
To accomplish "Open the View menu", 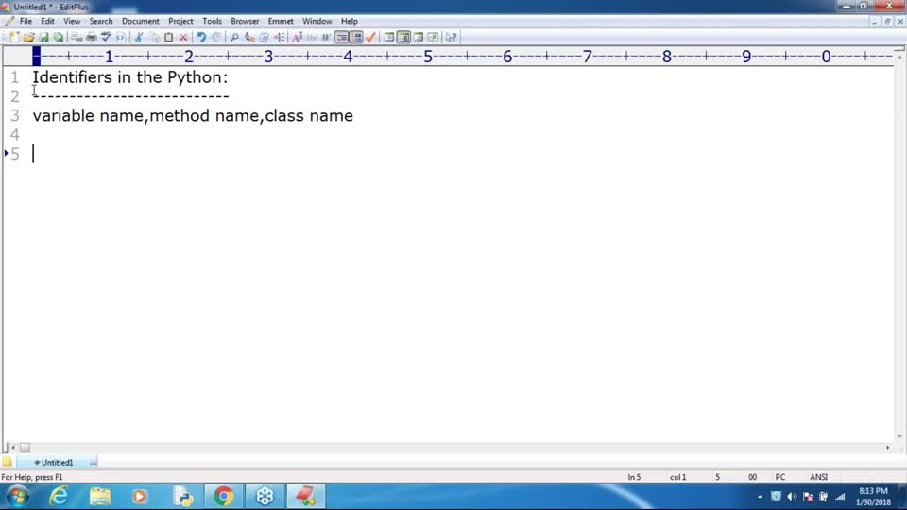I will (72, 22).
